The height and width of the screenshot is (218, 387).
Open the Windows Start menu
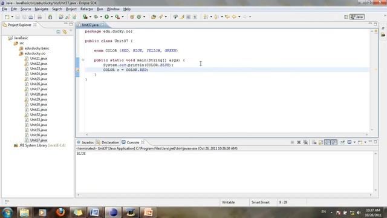[x=7, y=213]
